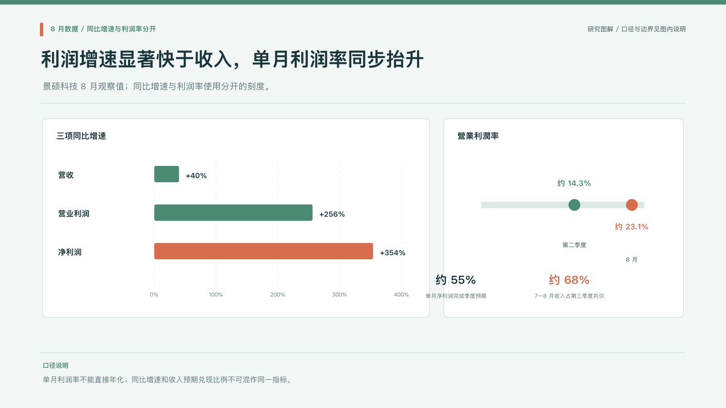This screenshot has width=726, height=408.
Task: Click the footer heading 口径说明
Action: 55,365
